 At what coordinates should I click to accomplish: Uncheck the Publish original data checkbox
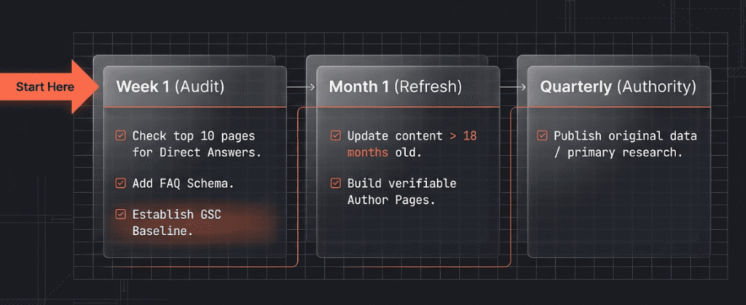(x=542, y=136)
